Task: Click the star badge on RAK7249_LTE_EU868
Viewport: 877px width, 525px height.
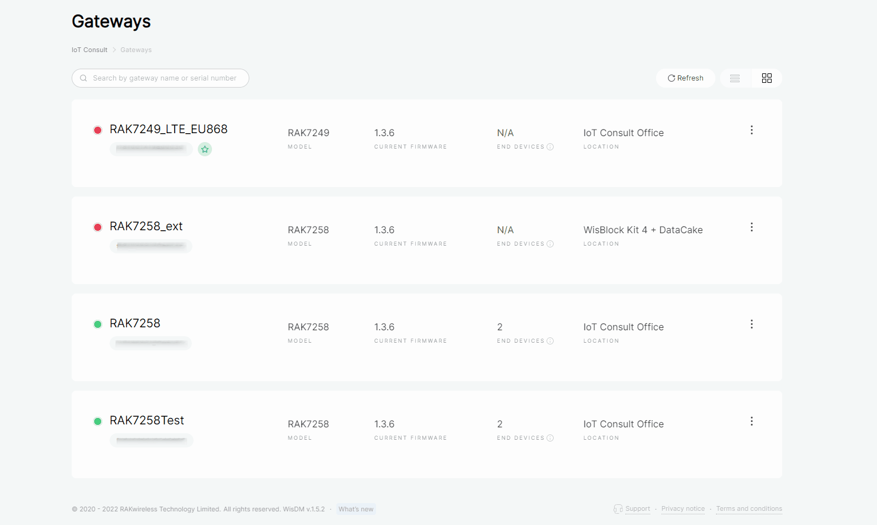Action: [205, 149]
